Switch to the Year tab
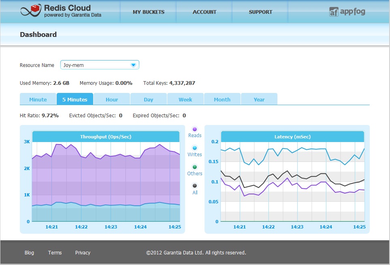This screenshot has width=390, height=265. [259, 99]
